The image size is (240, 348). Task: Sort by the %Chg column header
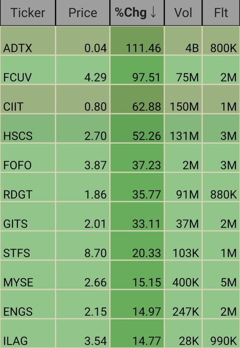coord(137,13)
